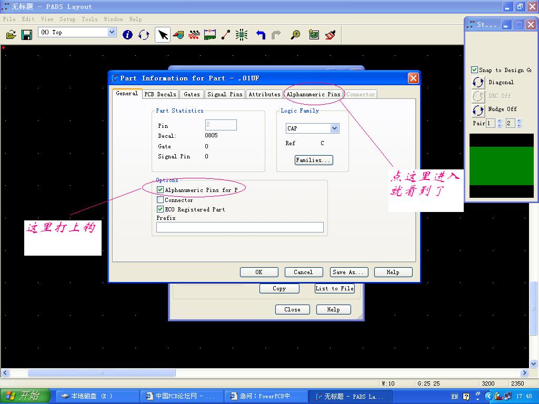Toggle ECO Registered Part checkbox
The image size is (539, 404).
(160, 209)
